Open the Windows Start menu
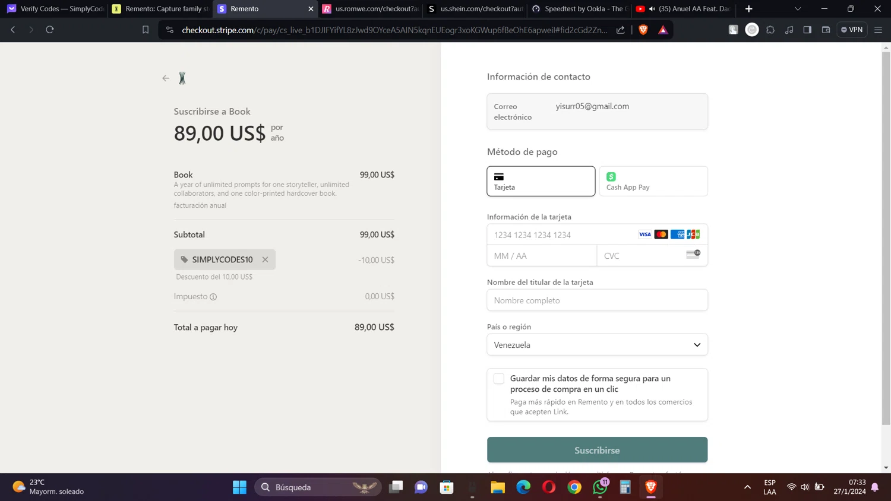This screenshot has height=501, width=891. [239, 487]
